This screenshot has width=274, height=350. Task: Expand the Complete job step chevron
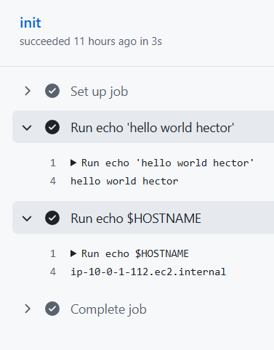(x=28, y=309)
